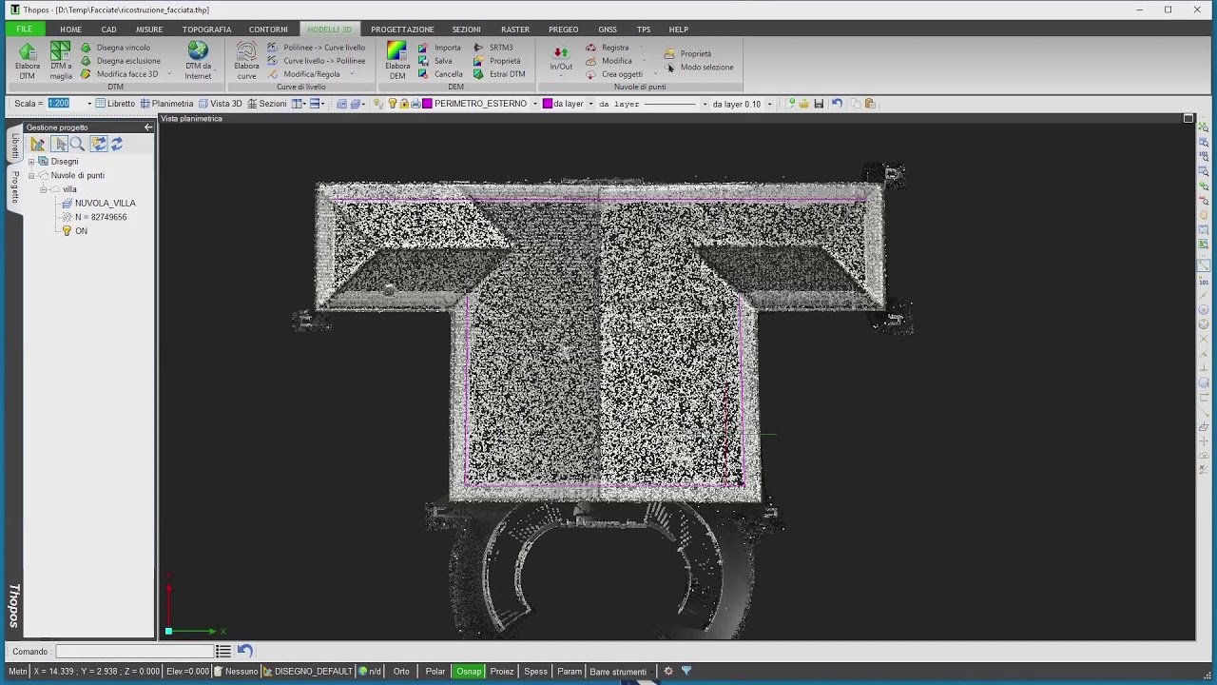Click the In/Out point cloud icon
Screen dimensions: 1217x685
point(561,52)
